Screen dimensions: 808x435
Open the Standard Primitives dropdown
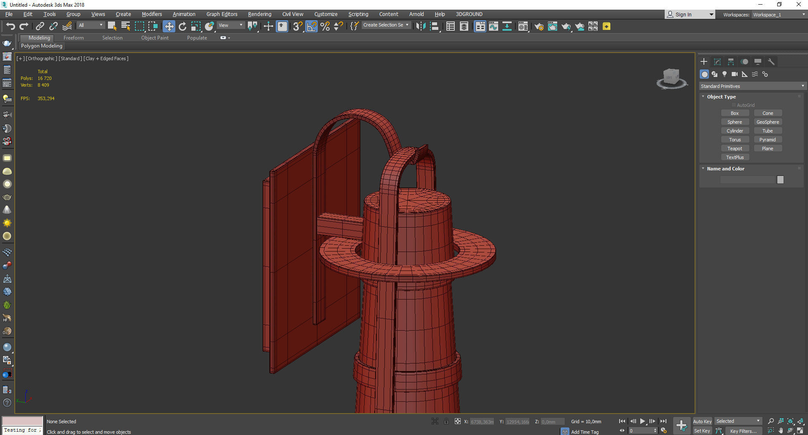click(752, 86)
